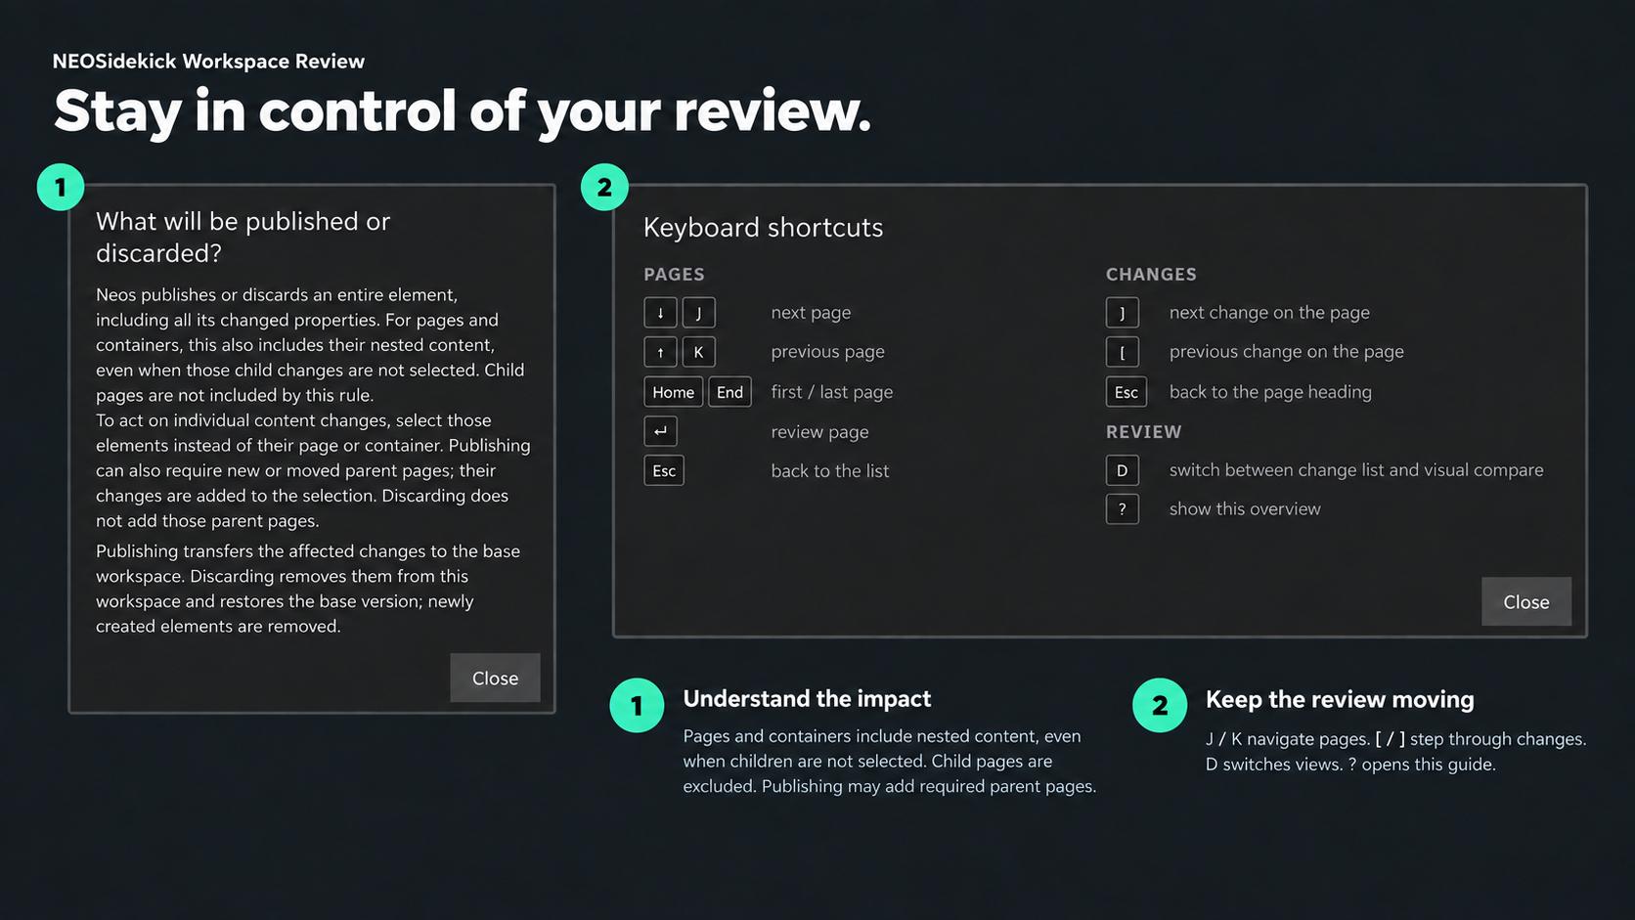Select the 'next page' shortcut label

pos(811,313)
